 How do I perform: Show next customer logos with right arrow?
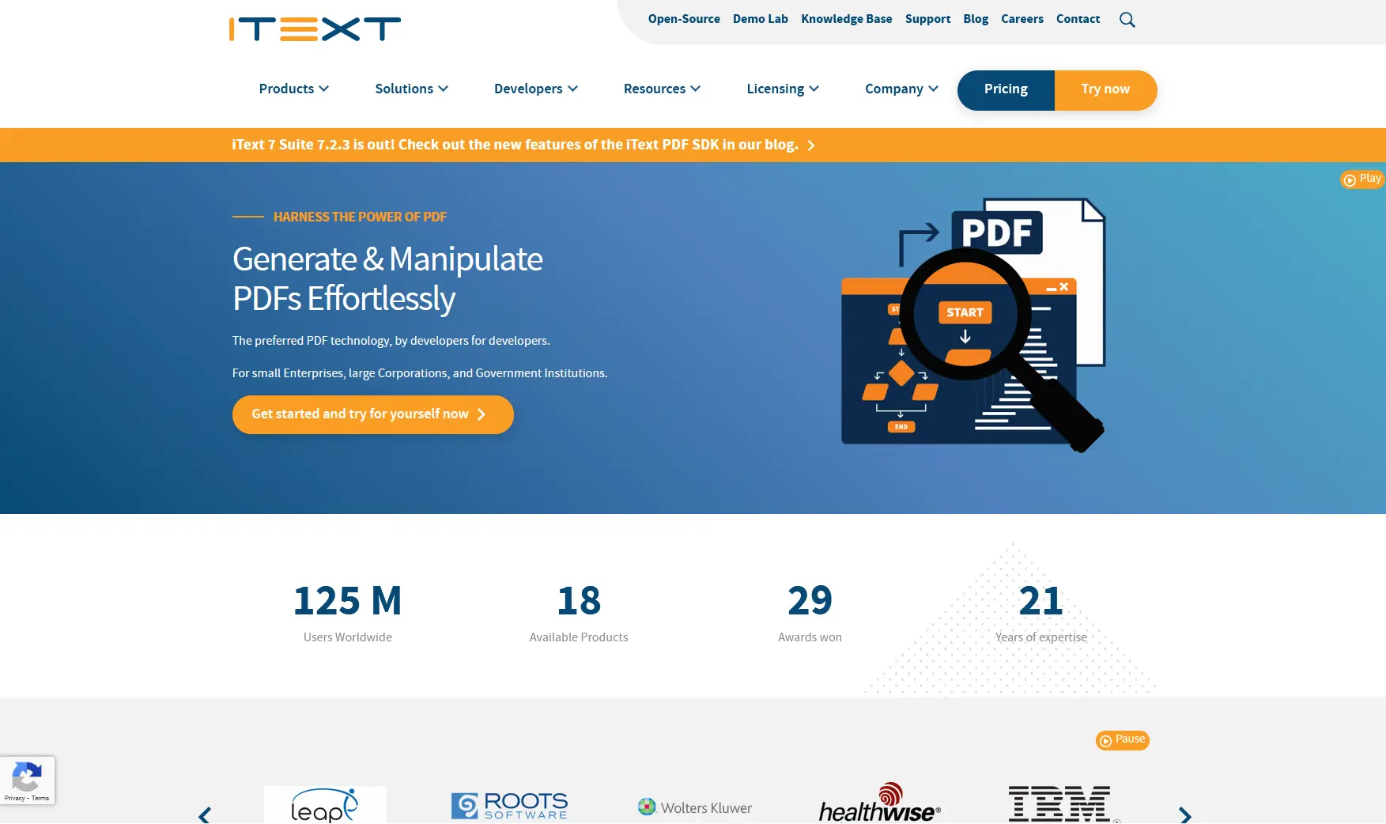click(1184, 815)
